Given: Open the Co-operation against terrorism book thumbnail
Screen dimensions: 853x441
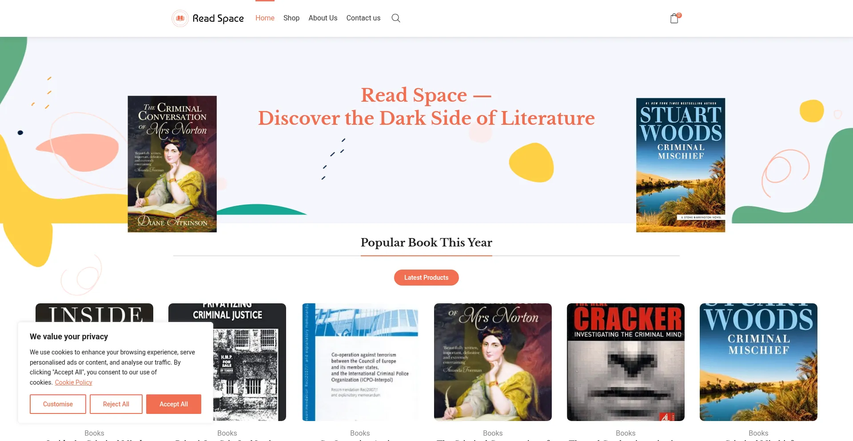Looking at the screenshot, I should point(360,362).
